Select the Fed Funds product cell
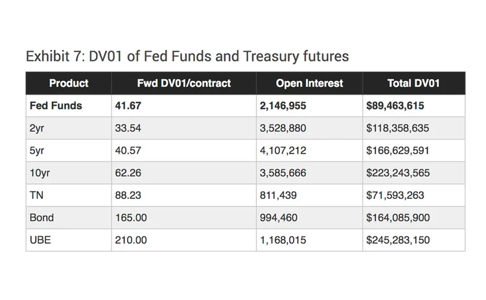 [56, 105]
